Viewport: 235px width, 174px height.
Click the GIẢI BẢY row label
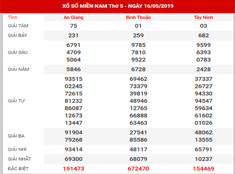[x=18, y=36]
